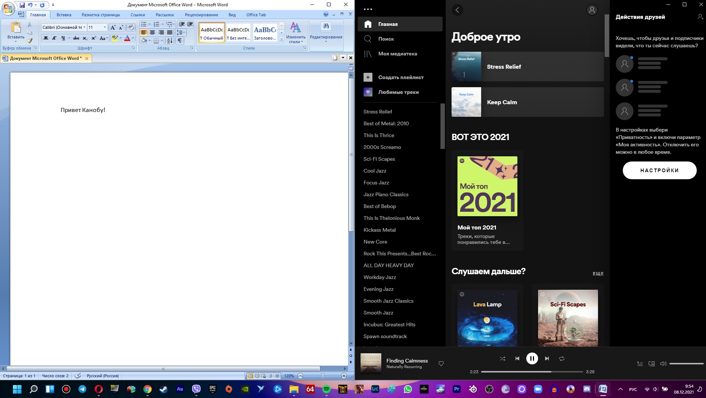The image size is (706, 398).
Task: Skip to next track in Spotify
Action: pyautogui.click(x=547, y=358)
